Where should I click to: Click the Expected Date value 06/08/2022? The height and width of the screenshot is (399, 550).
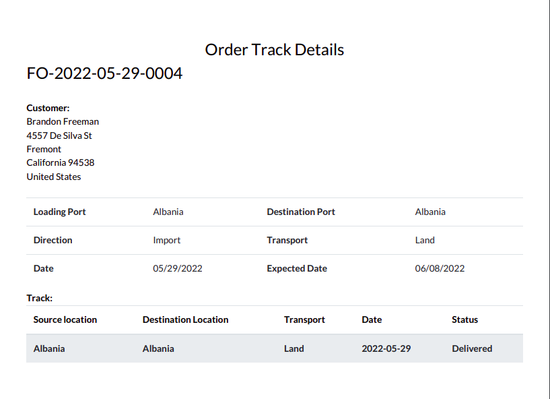440,268
